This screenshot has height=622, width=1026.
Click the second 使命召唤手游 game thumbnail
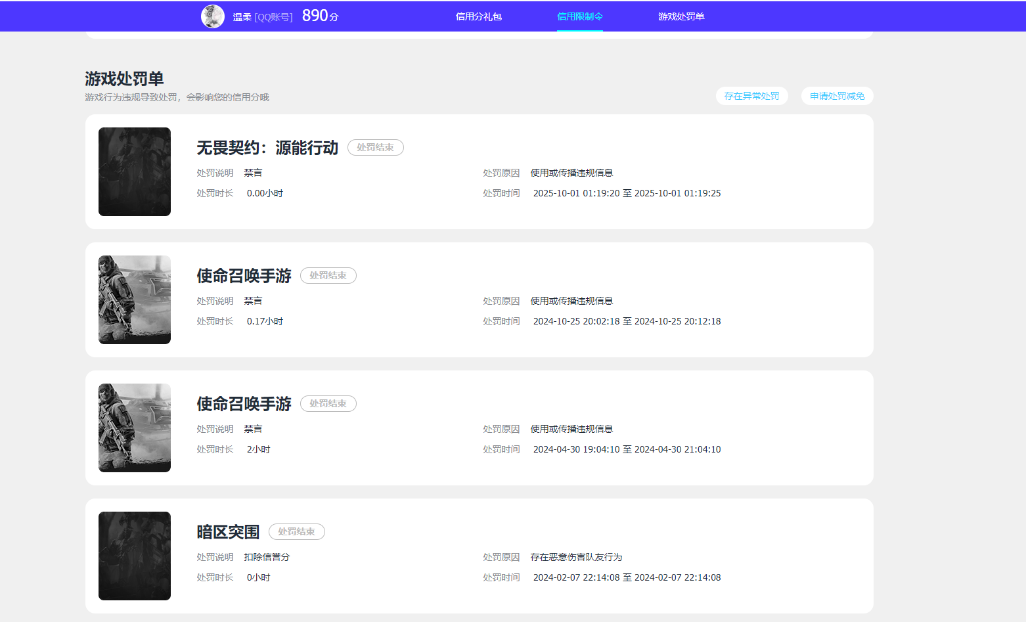click(134, 428)
